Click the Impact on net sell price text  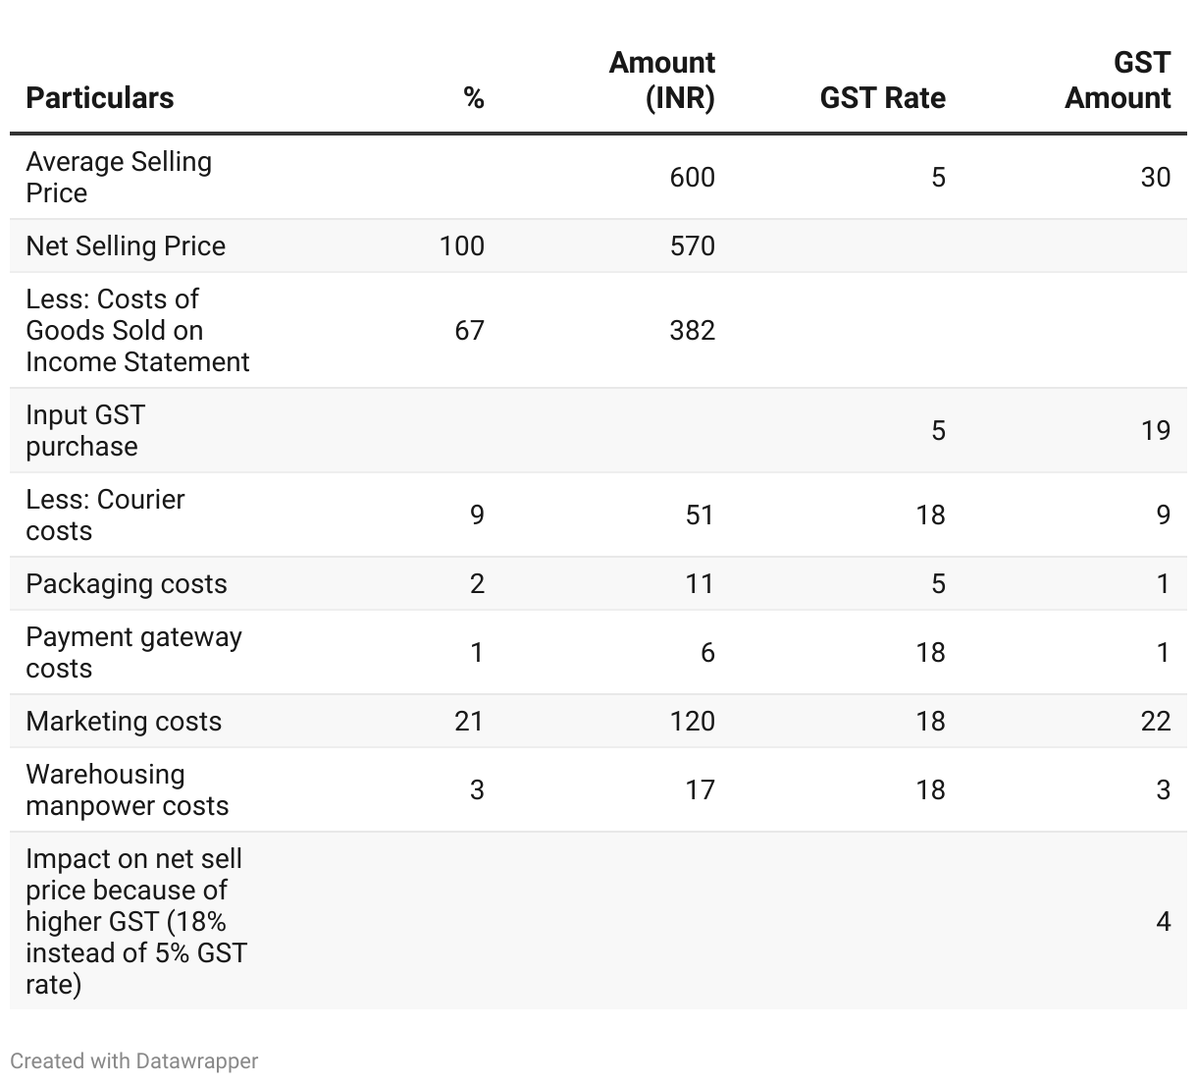(x=135, y=921)
